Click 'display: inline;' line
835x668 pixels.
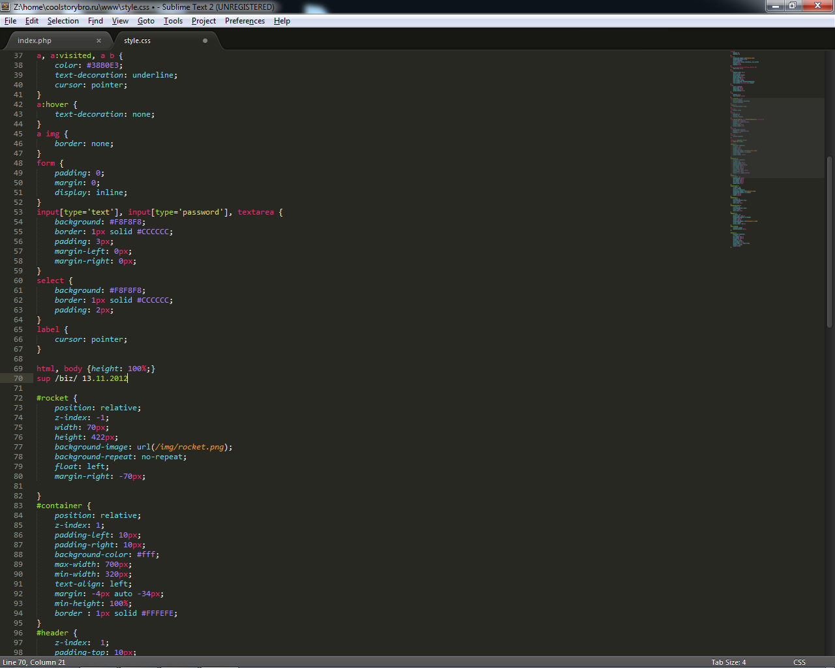pos(91,192)
